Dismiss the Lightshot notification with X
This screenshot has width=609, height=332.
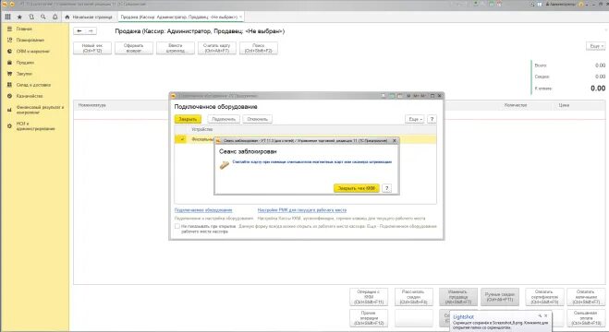tap(545, 316)
